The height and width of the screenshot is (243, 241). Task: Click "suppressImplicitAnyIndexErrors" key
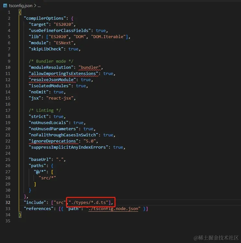68,147
